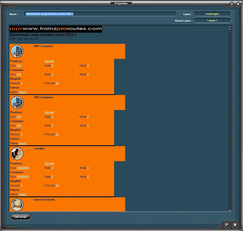Click the 40ft Container heading text
This screenshot has height=231, width=243.
coord(43,46)
